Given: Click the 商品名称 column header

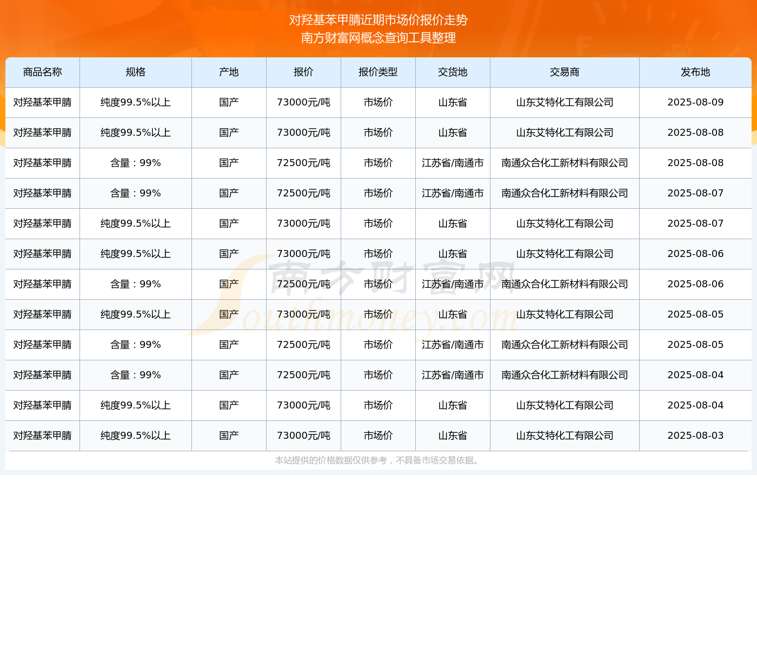Looking at the screenshot, I should pyautogui.click(x=43, y=72).
